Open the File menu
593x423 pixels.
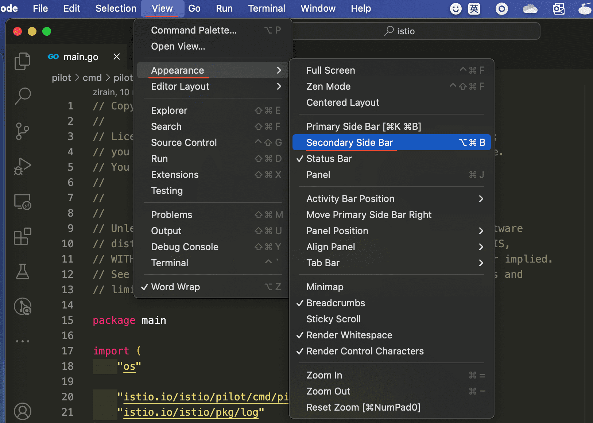click(40, 8)
